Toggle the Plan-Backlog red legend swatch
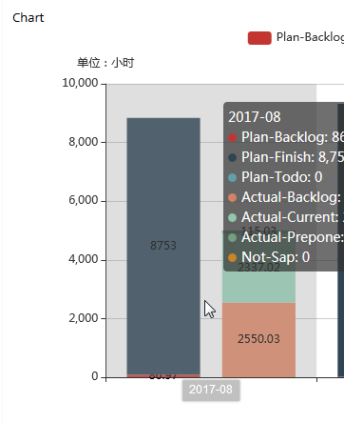This screenshot has width=344, height=422. point(259,38)
